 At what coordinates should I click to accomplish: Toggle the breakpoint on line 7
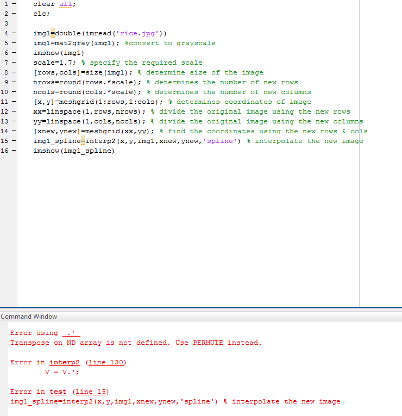pos(14,63)
